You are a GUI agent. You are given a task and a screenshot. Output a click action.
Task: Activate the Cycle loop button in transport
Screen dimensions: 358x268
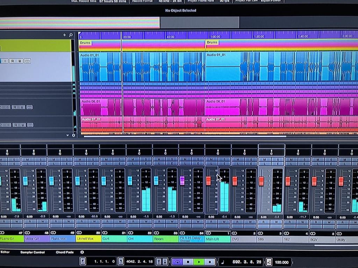177,262
